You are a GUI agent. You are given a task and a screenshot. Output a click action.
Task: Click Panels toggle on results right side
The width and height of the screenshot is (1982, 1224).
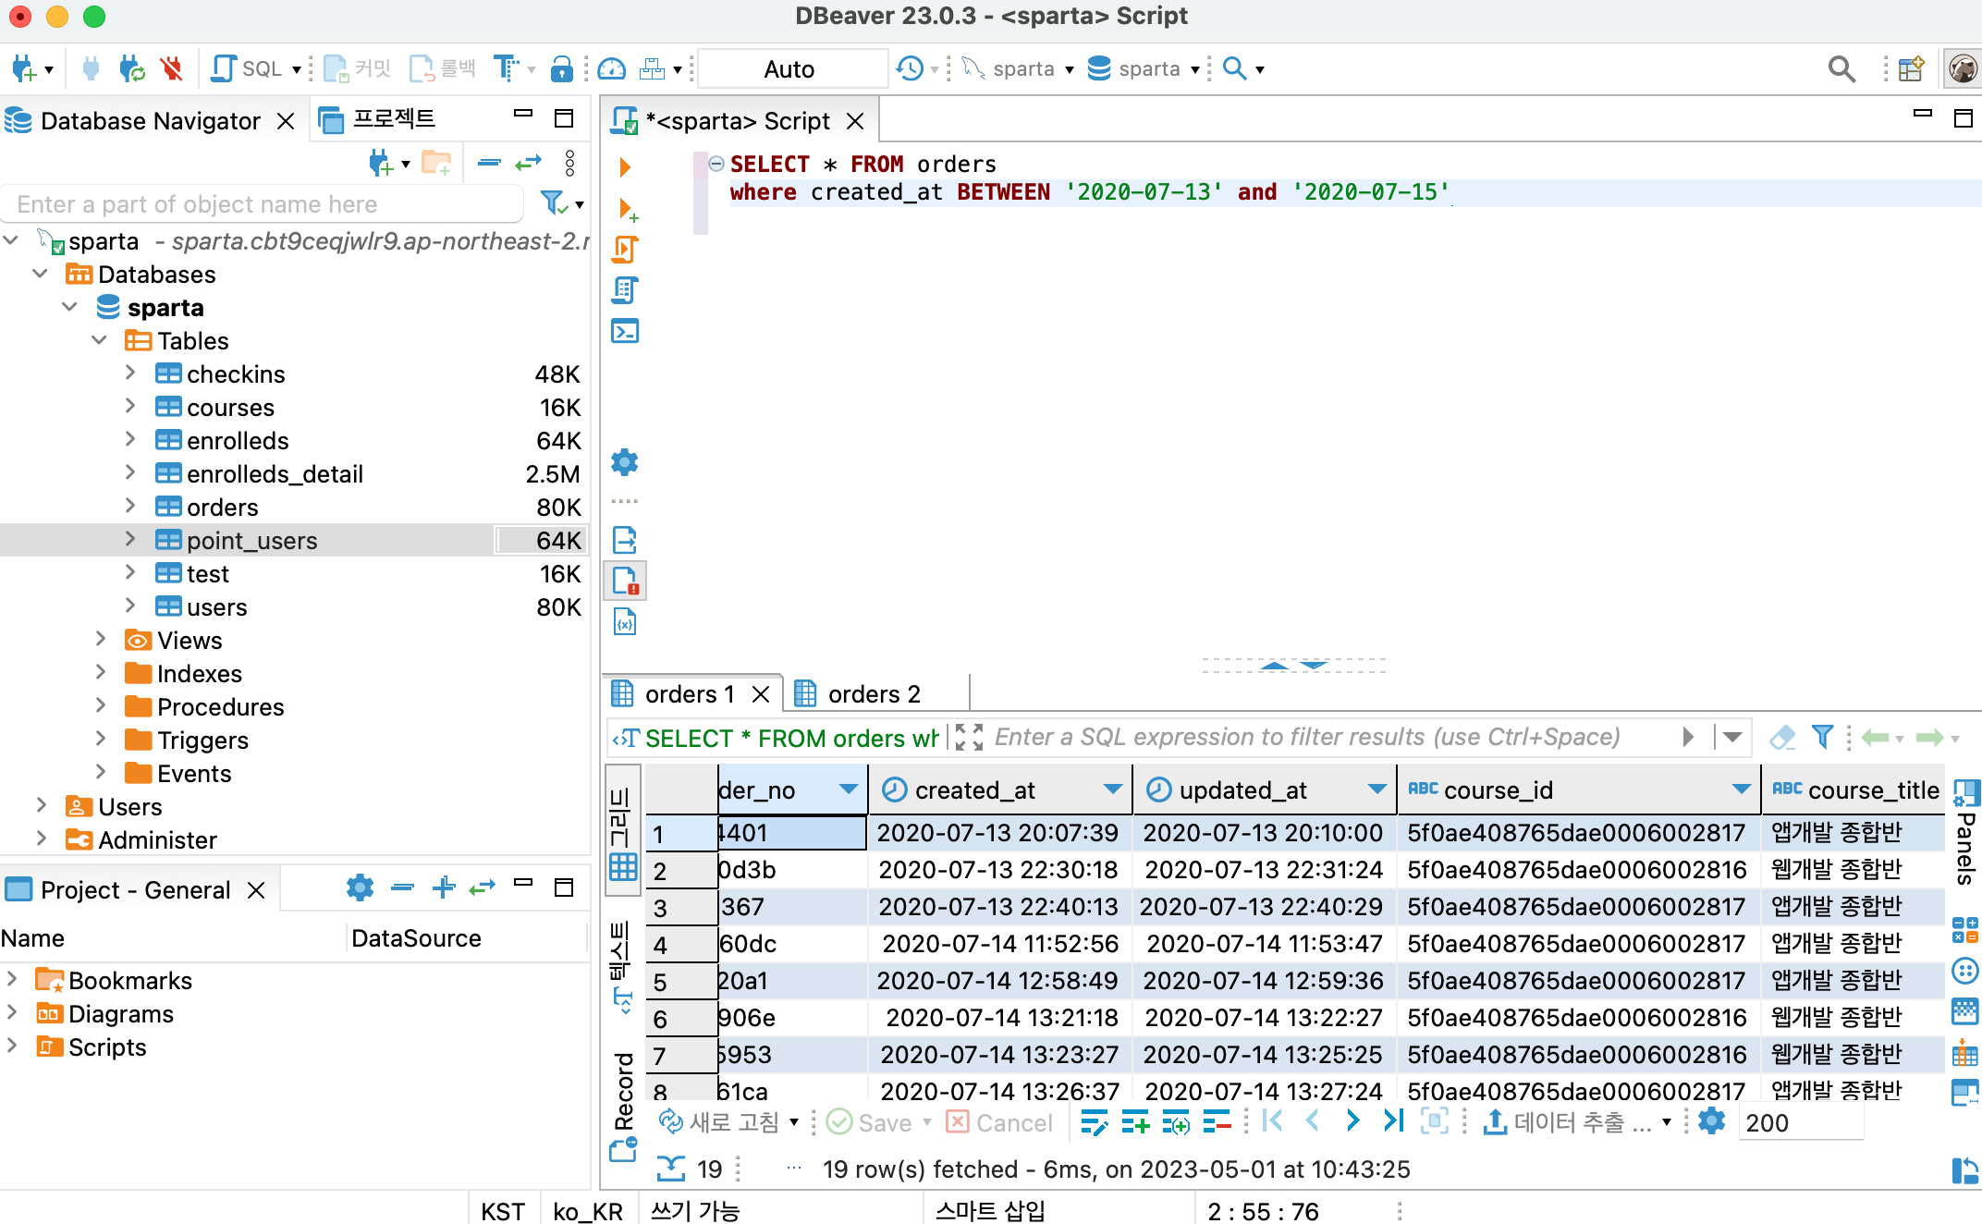[x=1966, y=832]
